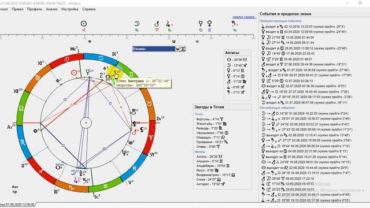Select the event dated 16.08.2020 09:01:24
The height and width of the screenshot is (208, 370).
[x=306, y=162]
